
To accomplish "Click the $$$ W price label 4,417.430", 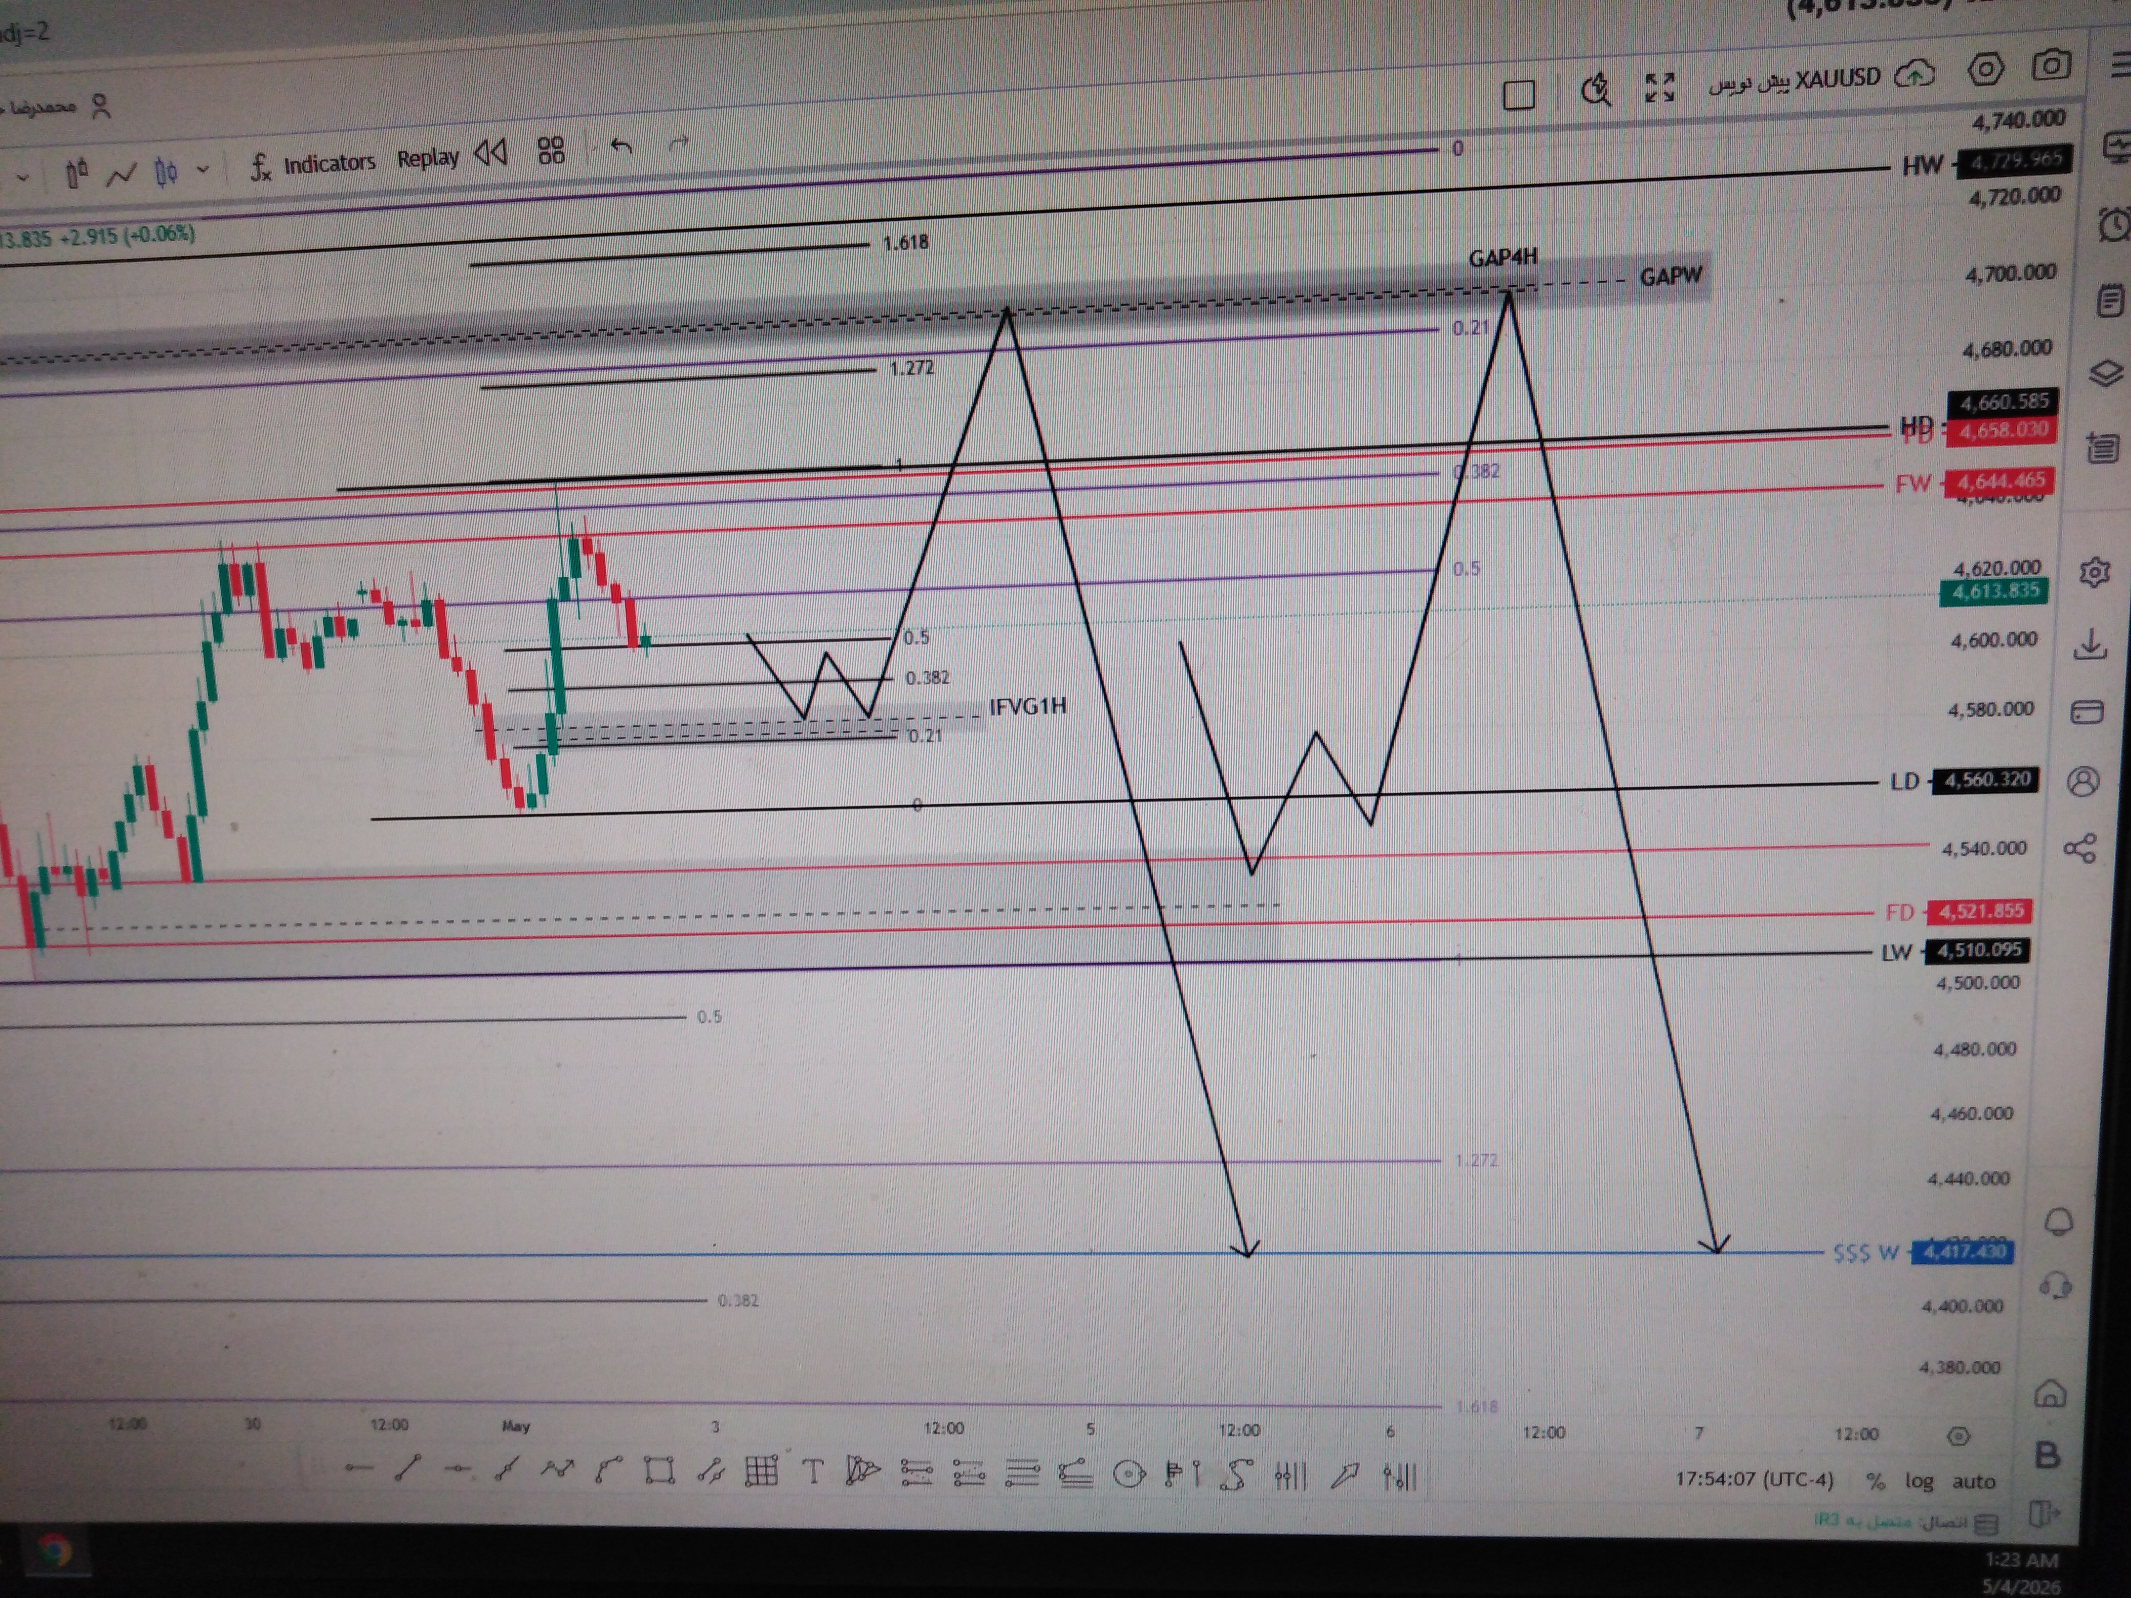I will tap(1963, 1251).
